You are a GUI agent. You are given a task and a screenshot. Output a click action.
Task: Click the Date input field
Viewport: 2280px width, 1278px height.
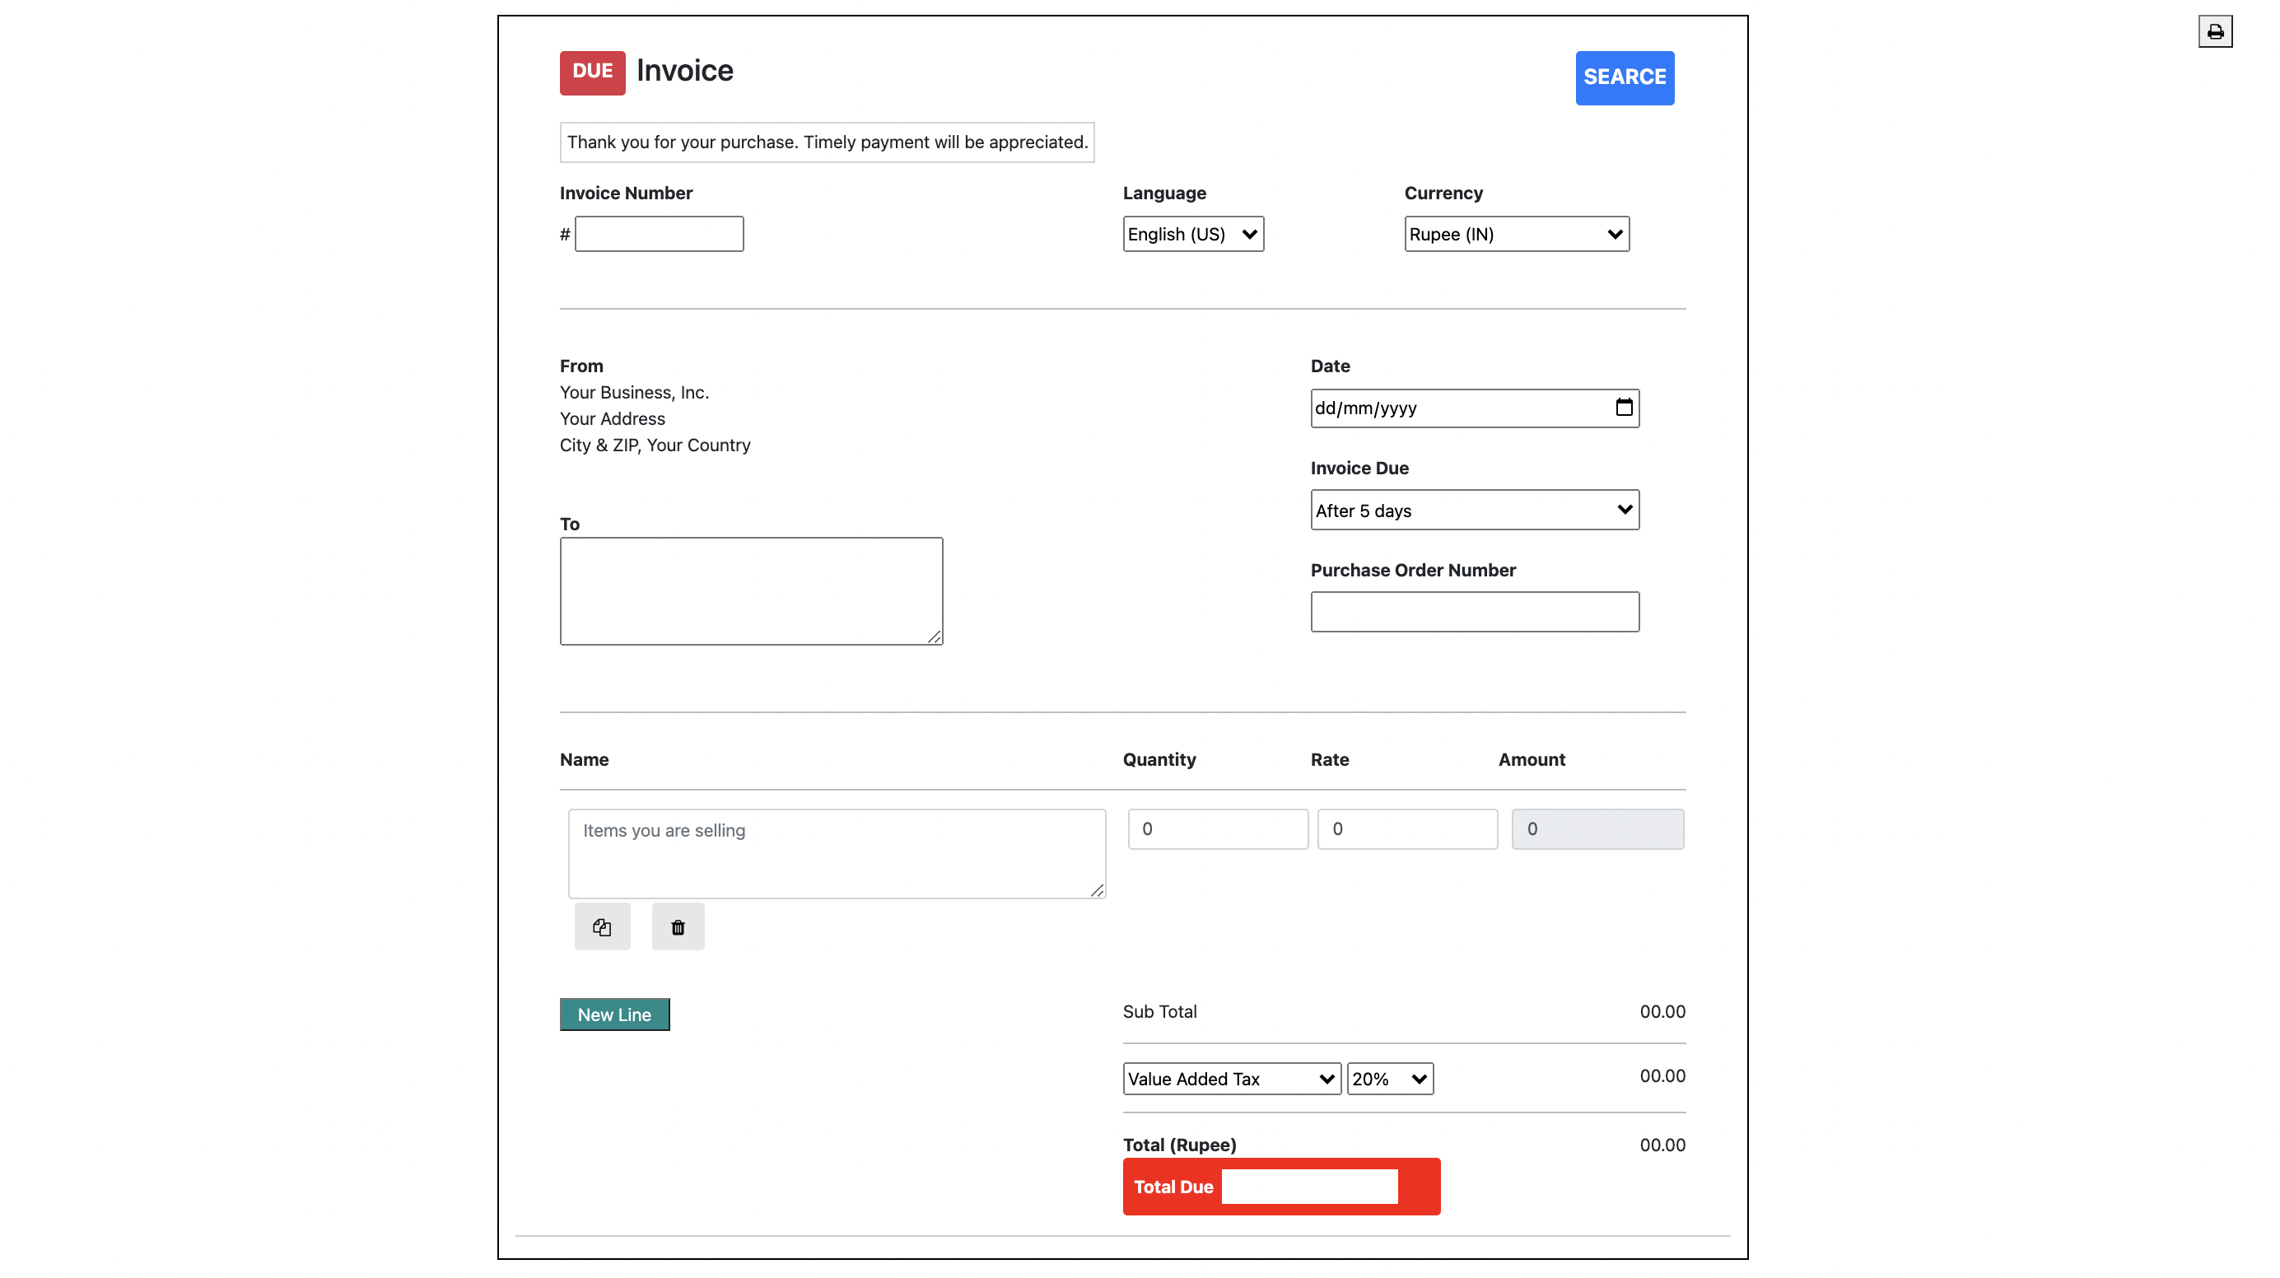pyautogui.click(x=1475, y=408)
